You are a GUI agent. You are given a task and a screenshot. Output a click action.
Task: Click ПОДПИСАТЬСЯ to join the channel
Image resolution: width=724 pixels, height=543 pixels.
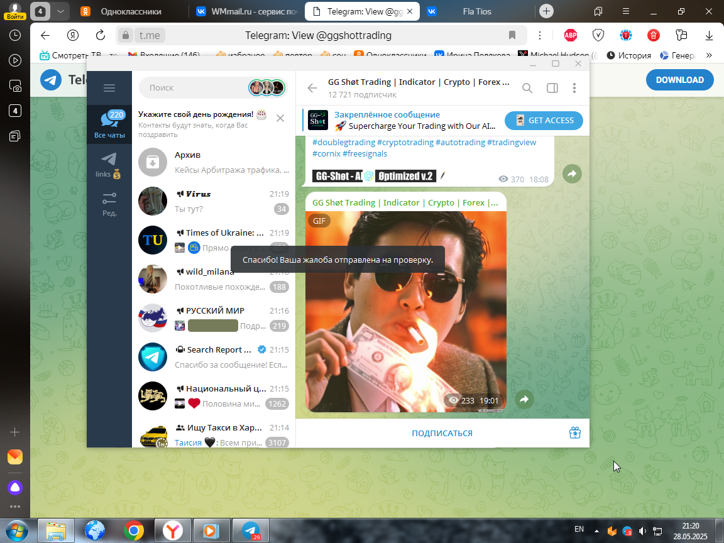coord(442,433)
